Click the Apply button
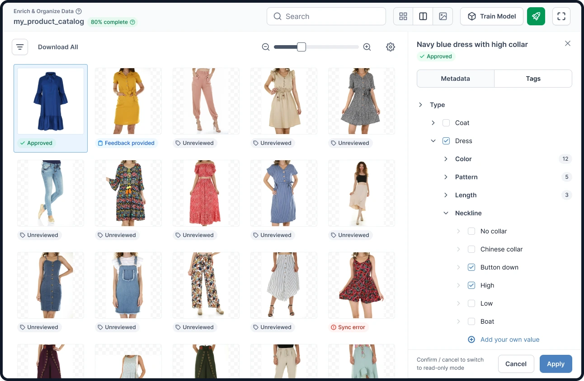This screenshot has width=584, height=381. click(556, 364)
